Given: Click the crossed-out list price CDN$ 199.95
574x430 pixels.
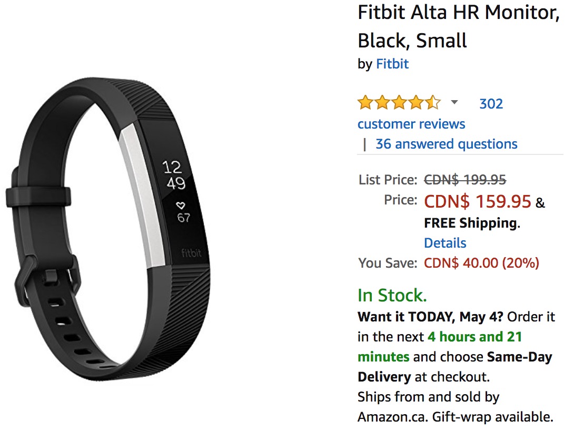Looking at the screenshot, I should click(465, 180).
